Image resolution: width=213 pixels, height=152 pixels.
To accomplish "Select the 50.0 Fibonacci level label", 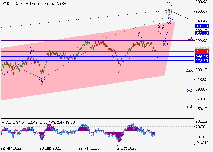I will click(x=190, y=107).
